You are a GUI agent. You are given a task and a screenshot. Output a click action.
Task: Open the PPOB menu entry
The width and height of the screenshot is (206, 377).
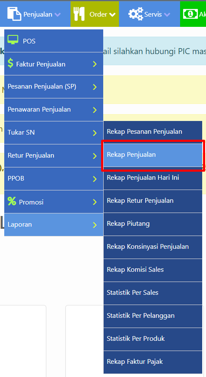point(54,178)
